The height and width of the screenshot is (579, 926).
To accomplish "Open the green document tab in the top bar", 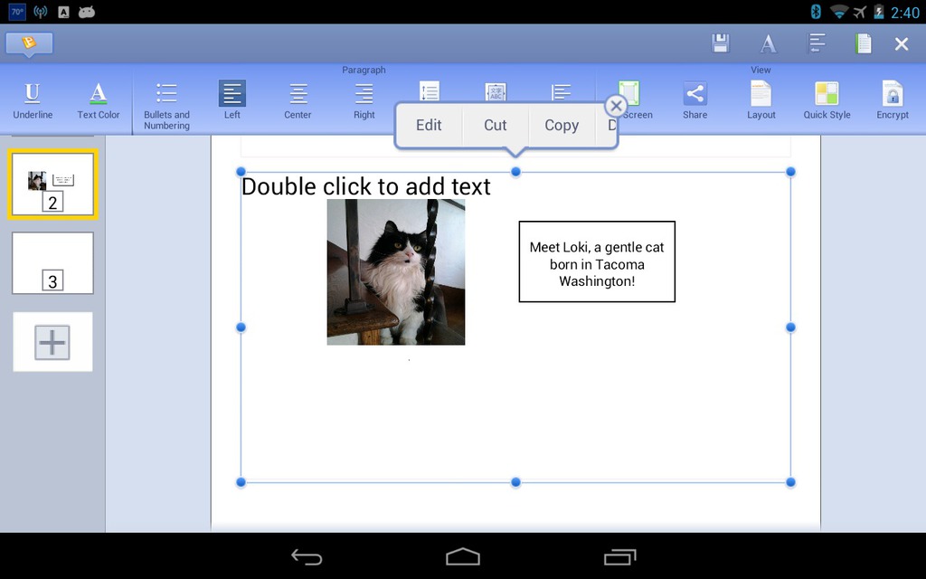I will (x=863, y=43).
